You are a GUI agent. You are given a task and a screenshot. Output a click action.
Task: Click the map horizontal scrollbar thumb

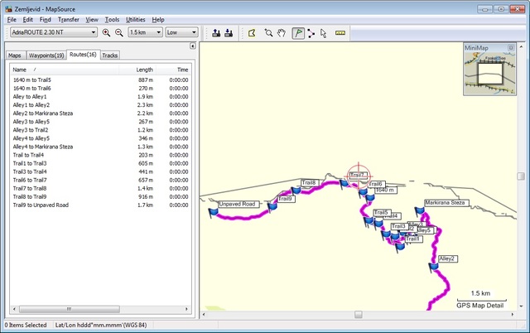pyautogui.click(x=359, y=315)
